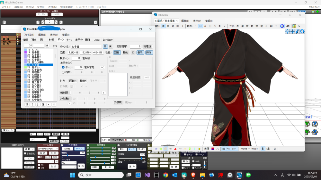Open SoftBody tab in Pmx editor
321x180 pixels.
pyautogui.click(x=108, y=40)
